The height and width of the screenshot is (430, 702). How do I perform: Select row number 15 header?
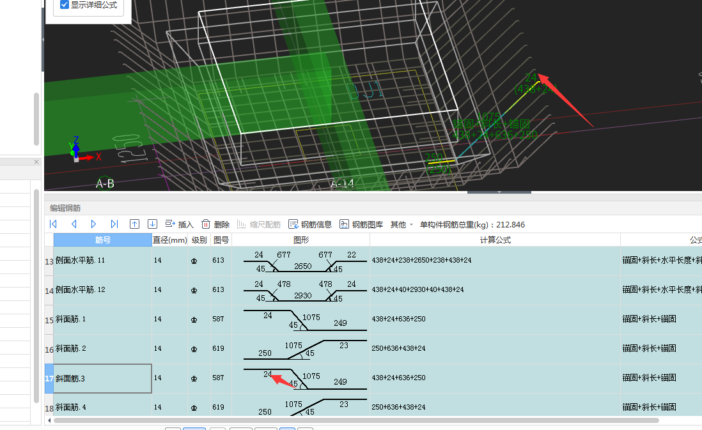tap(49, 320)
